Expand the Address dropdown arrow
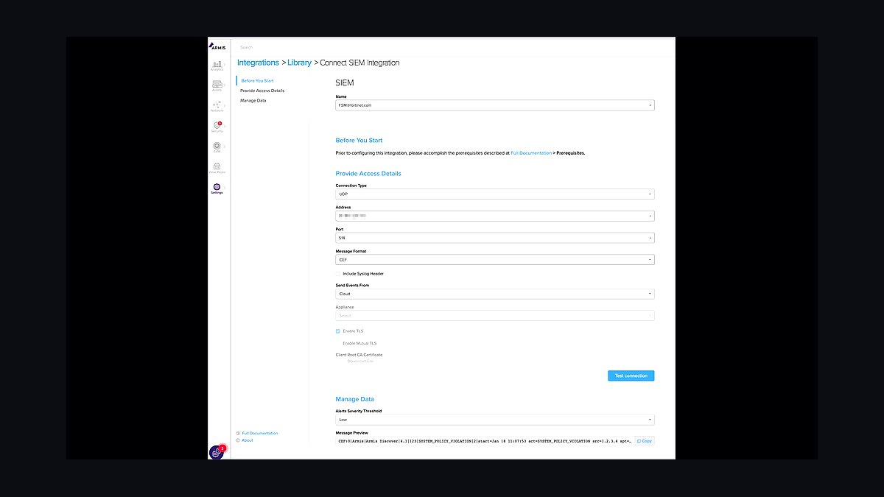This screenshot has width=884, height=497. pyautogui.click(x=650, y=216)
